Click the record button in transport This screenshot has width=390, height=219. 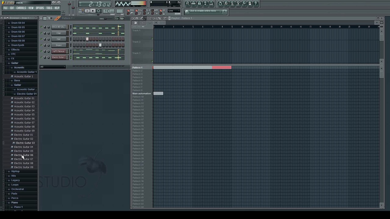pyautogui.click(x=98, y=11)
